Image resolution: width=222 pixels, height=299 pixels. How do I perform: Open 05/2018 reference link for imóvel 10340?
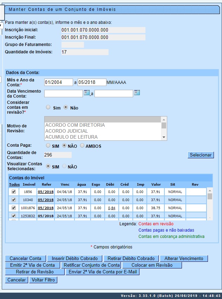46,200
